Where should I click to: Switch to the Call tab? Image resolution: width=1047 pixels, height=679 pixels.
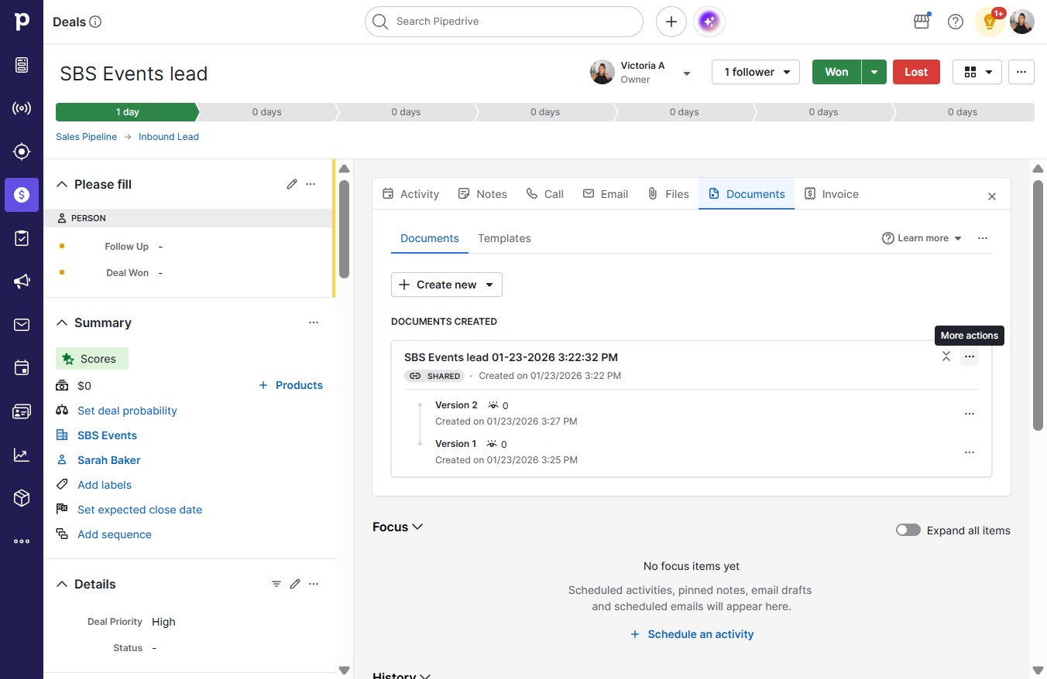click(x=544, y=194)
